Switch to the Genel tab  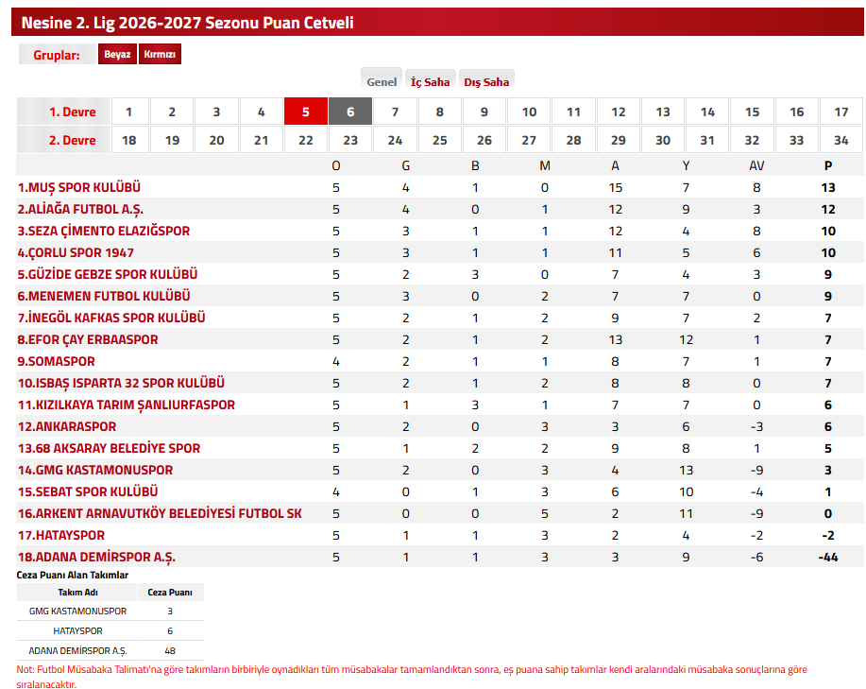pyautogui.click(x=382, y=82)
